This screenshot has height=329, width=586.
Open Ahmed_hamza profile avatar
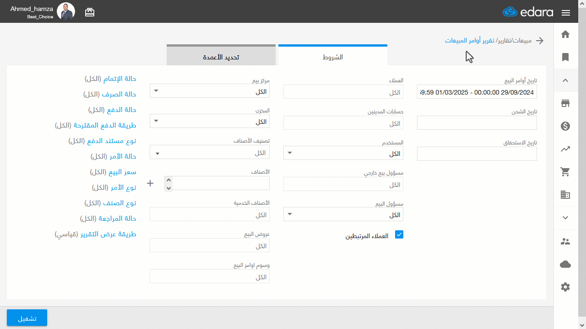point(66,11)
